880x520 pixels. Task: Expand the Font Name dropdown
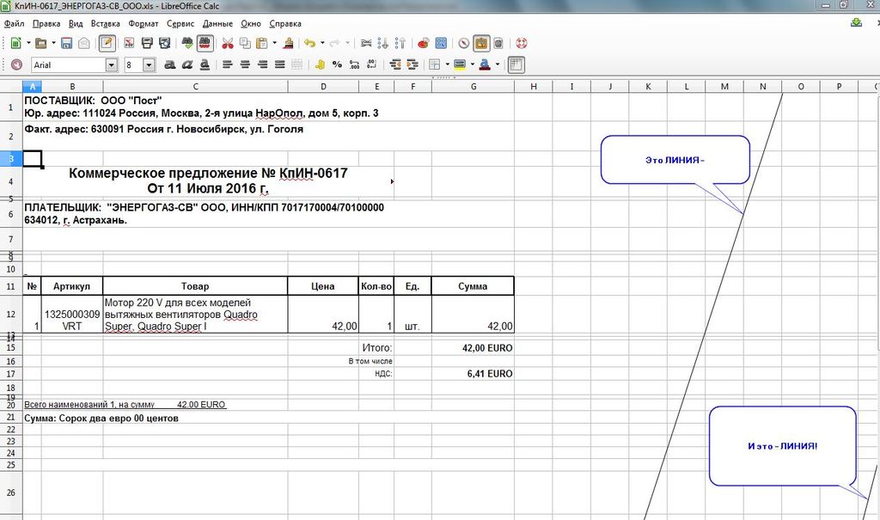[111, 65]
